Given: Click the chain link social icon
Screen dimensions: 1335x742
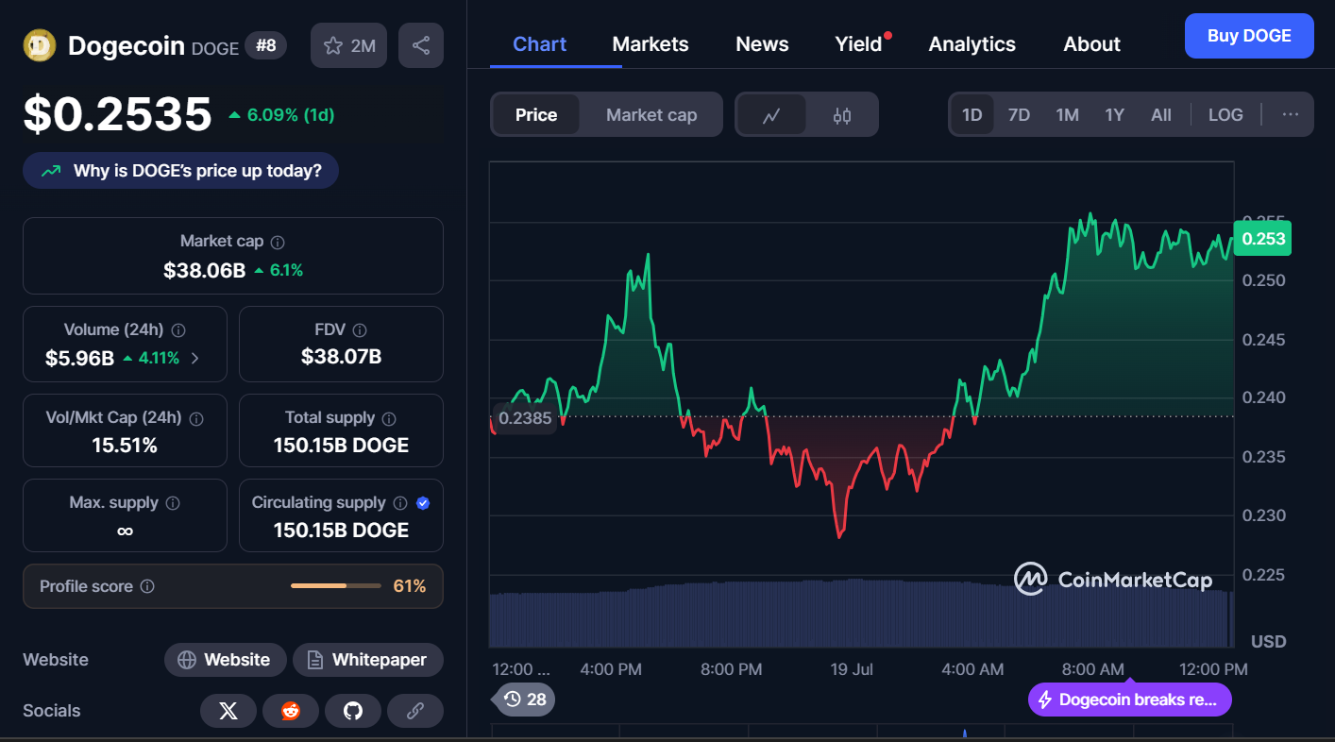Looking at the screenshot, I should click(415, 711).
